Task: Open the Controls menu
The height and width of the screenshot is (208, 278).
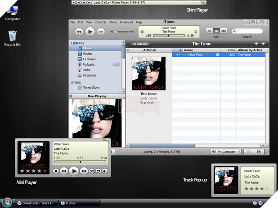Action: [101, 22]
